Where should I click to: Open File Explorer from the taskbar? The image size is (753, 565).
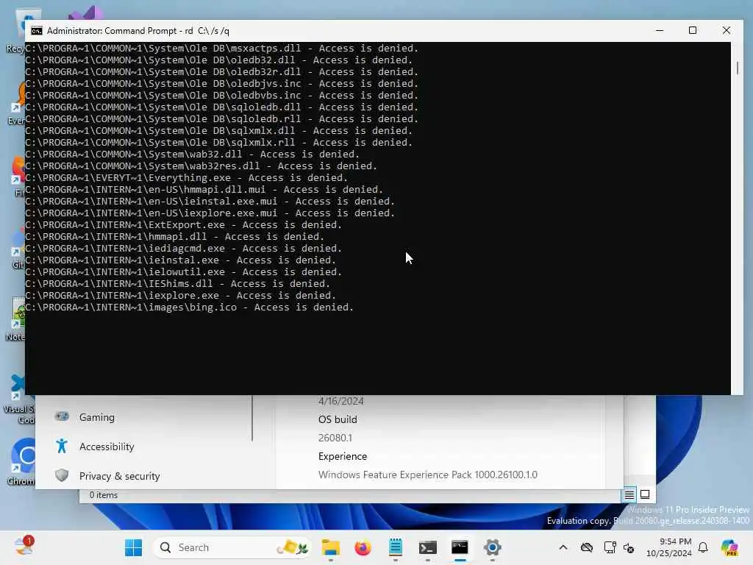330,547
